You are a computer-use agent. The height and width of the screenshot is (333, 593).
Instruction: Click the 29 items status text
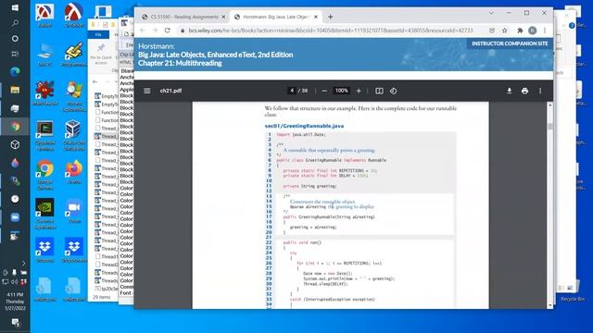point(101,298)
